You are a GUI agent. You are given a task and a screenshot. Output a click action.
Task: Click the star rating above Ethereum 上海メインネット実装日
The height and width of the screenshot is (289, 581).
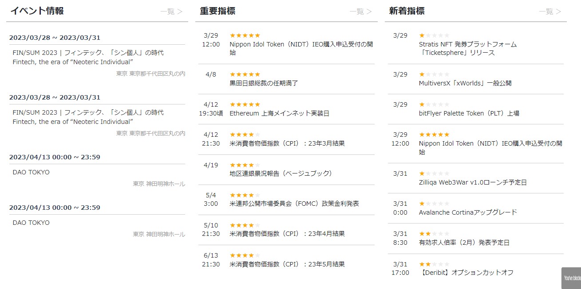pos(245,104)
